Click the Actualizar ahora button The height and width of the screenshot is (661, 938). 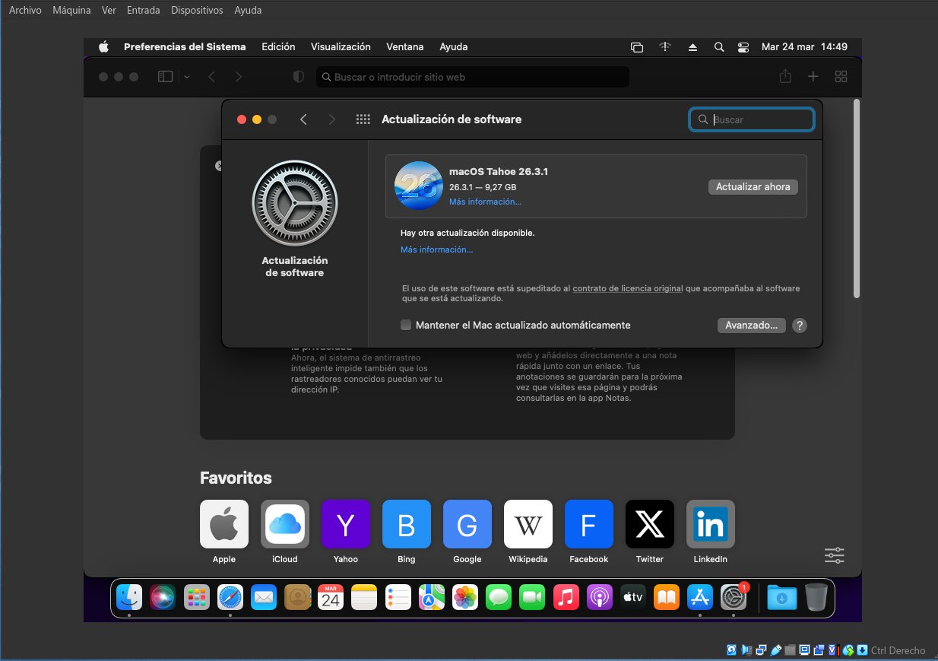pos(753,187)
